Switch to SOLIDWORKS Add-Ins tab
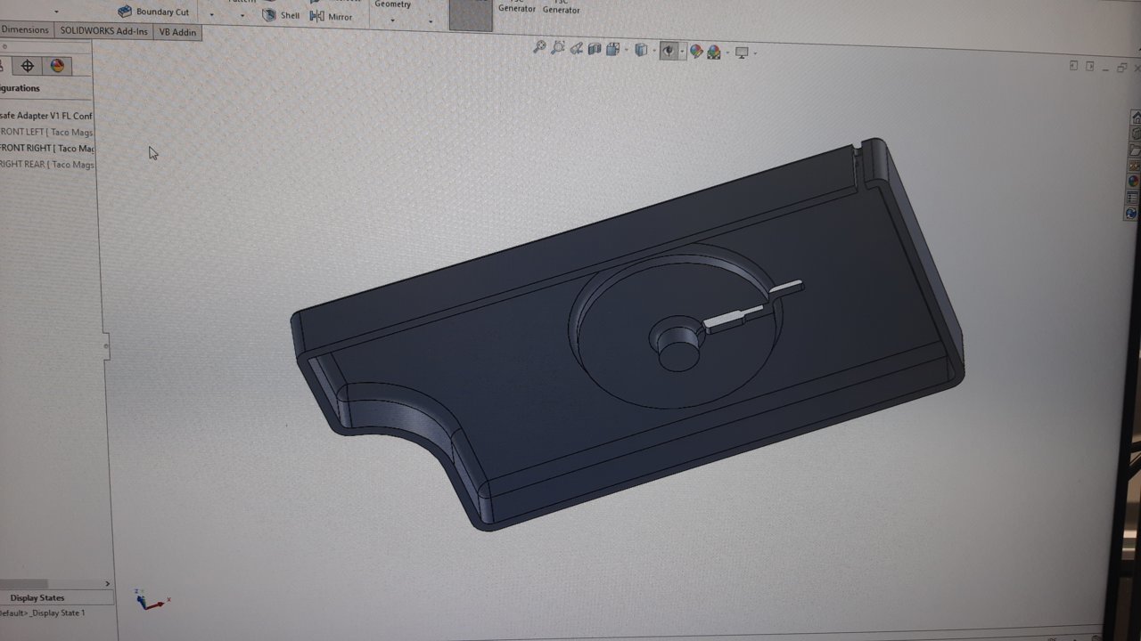 coord(104,30)
